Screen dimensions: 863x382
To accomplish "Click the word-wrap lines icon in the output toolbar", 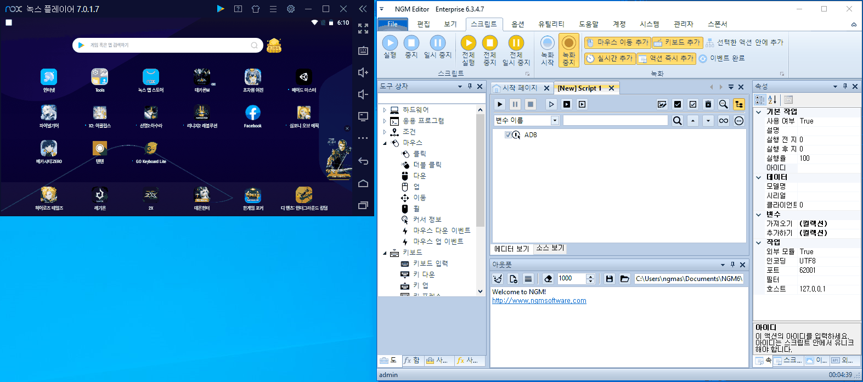I will (528, 279).
